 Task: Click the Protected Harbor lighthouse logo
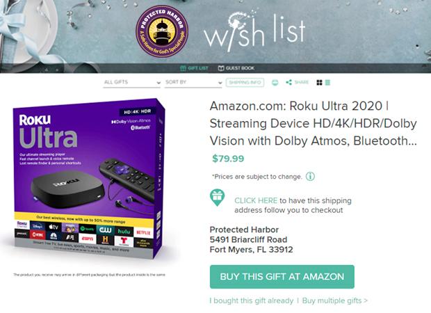click(x=162, y=31)
